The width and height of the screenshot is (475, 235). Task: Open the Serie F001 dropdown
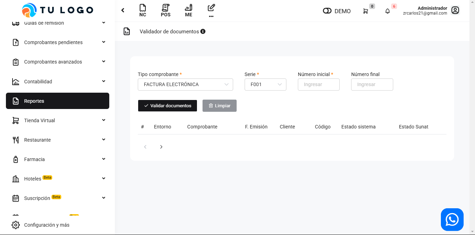pos(266,84)
